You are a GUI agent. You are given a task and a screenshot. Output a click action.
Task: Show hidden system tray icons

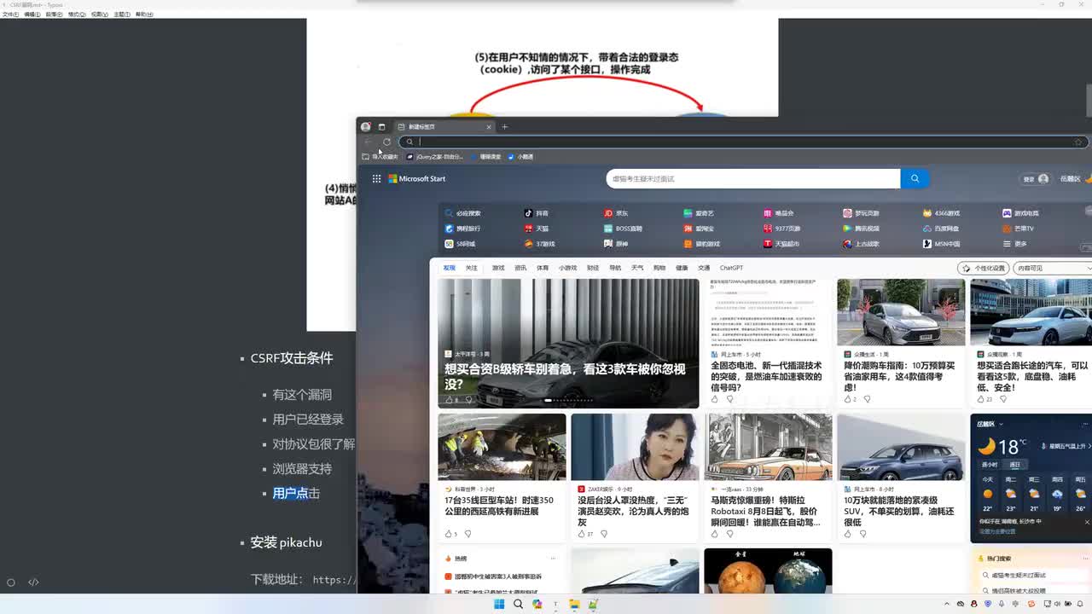[x=946, y=604]
